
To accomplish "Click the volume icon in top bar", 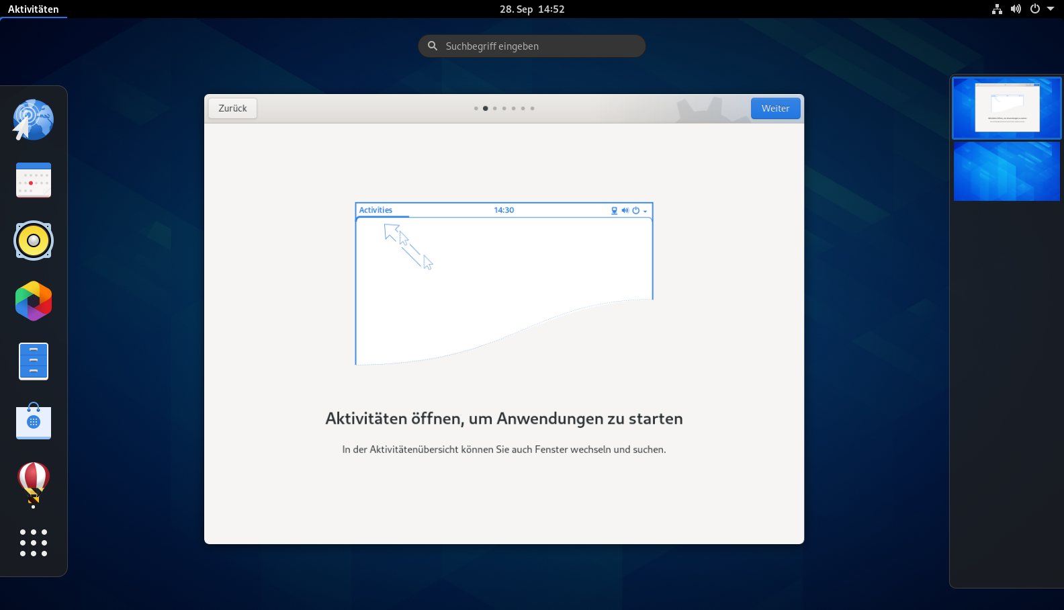I will 1016,9.
